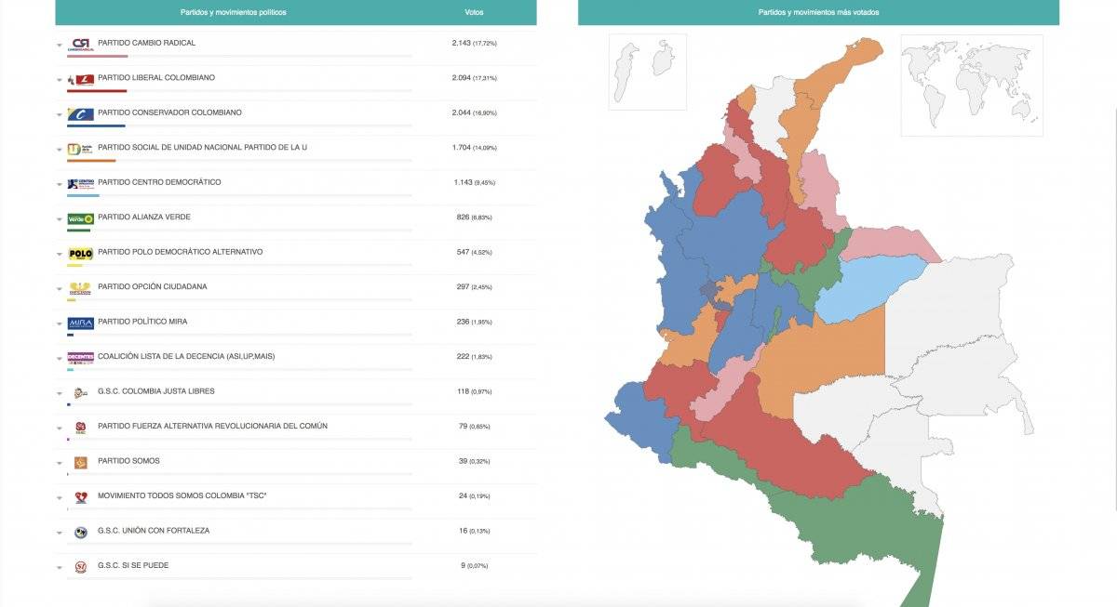1117x607 pixels.
Task: Expand the Partido Político MIRA row
Action: pos(60,323)
